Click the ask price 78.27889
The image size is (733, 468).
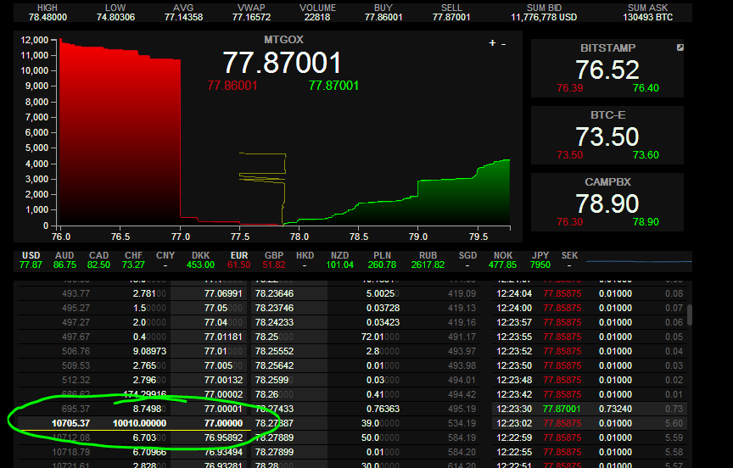click(x=274, y=437)
